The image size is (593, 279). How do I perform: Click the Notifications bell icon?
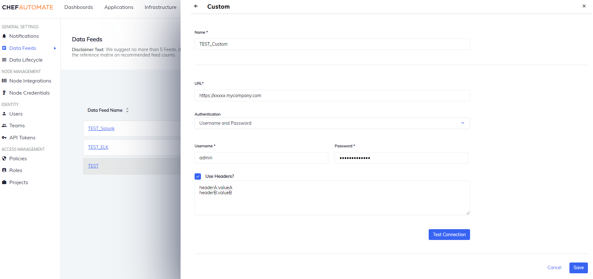(4, 36)
